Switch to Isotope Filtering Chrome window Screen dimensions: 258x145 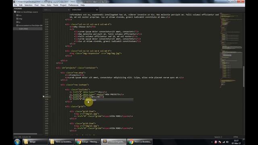[87, 142]
